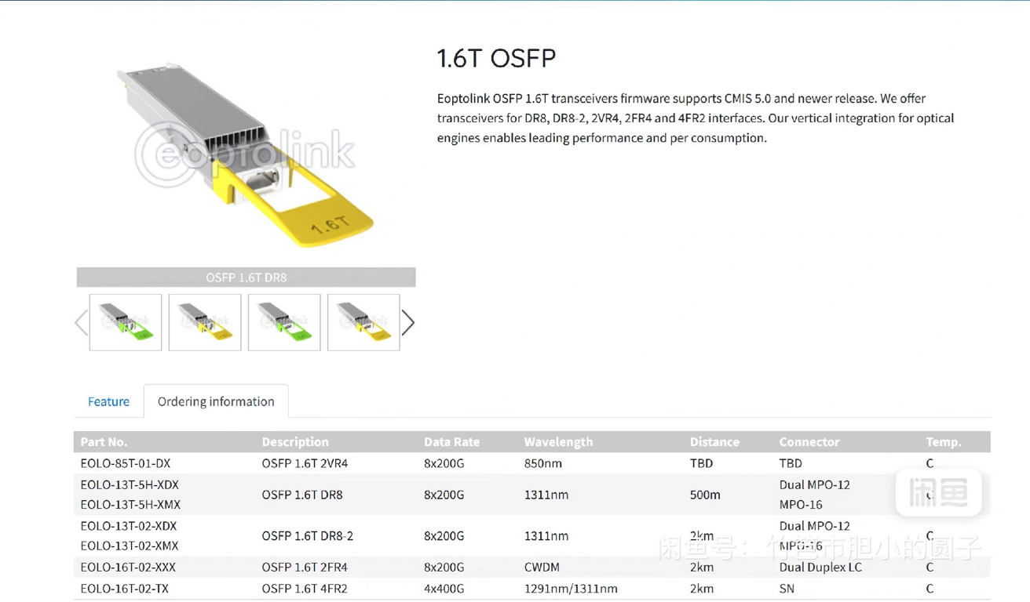Select part number EOLO-13T-5H-XMX
The image size is (1030, 602).
coord(130,504)
